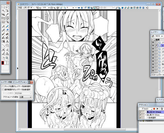Select the ellipse shape tool
Screen dimensions: 164x133
(x=7, y=45)
